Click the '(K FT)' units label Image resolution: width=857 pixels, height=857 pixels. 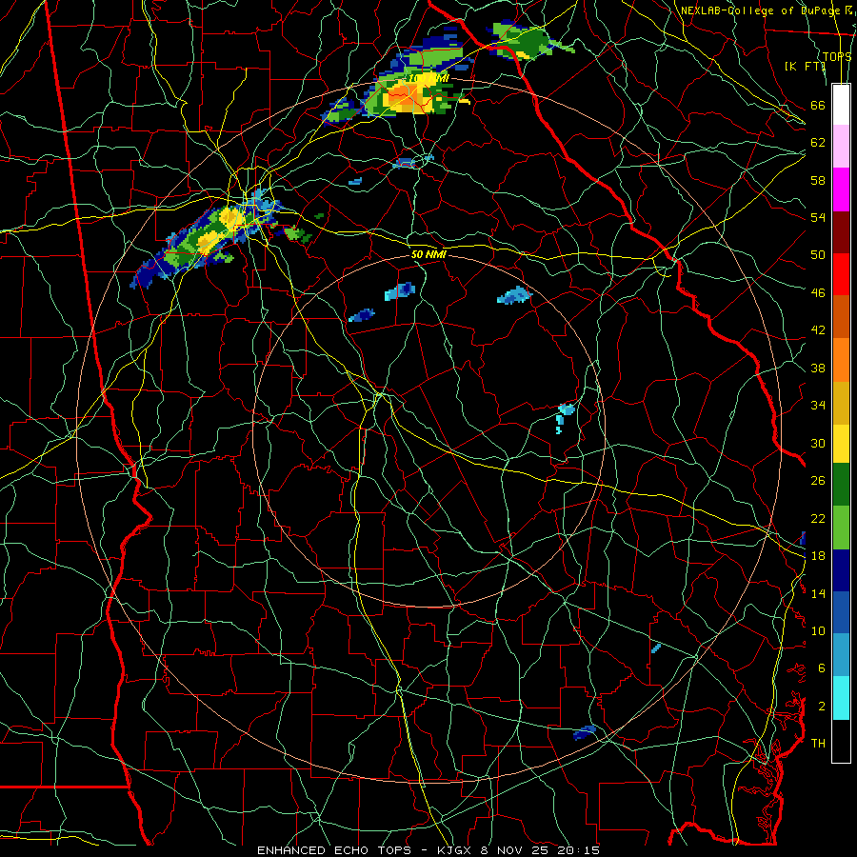coord(805,66)
